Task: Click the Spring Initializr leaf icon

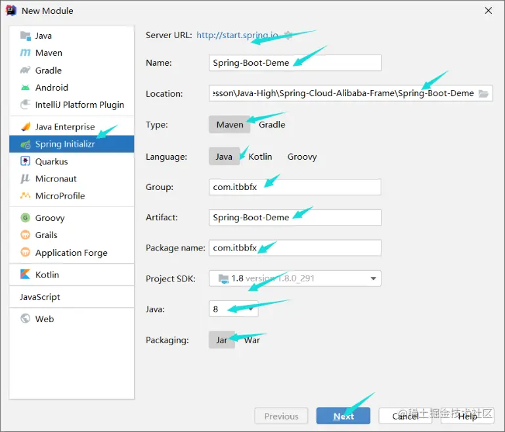Action: click(x=26, y=144)
